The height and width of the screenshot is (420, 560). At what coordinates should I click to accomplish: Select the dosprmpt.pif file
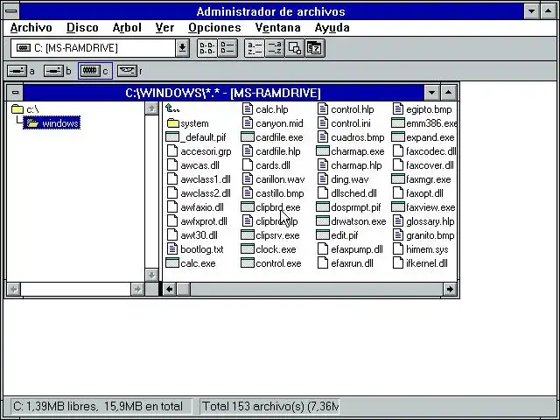(349, 207)
